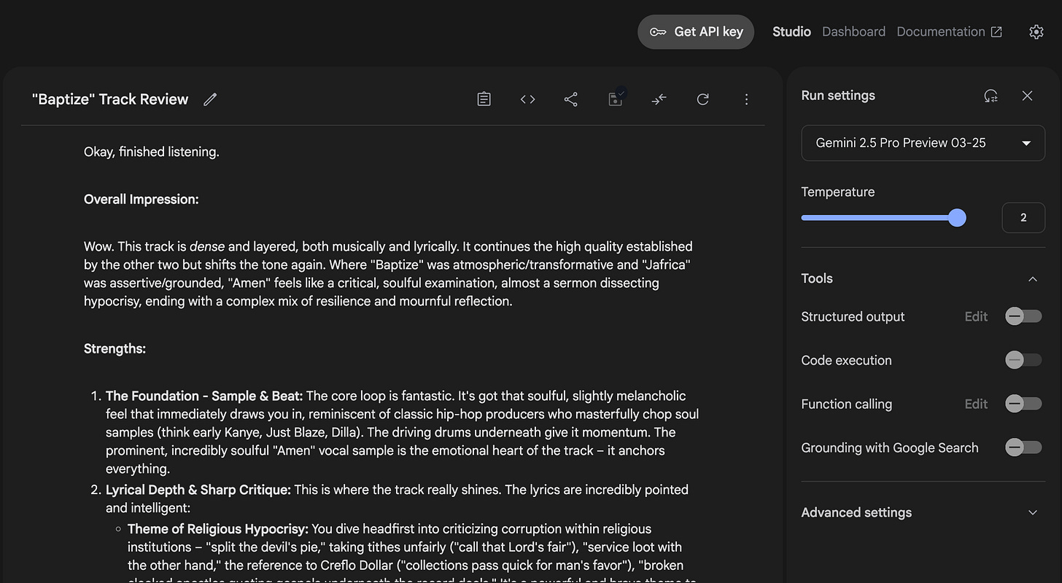Edit the "Baptize" Track Review title with pencil
Screen dimensions: 1062x583
point(210,100)
